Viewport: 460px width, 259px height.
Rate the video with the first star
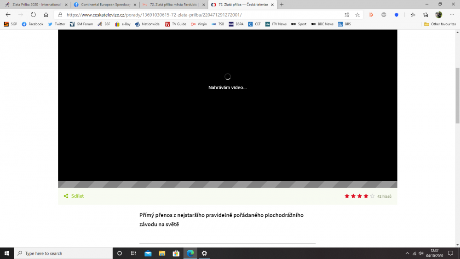(347, 196)
